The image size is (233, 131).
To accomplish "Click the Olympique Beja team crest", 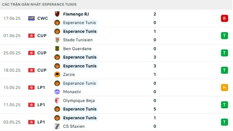I will [x=57, y=101].
